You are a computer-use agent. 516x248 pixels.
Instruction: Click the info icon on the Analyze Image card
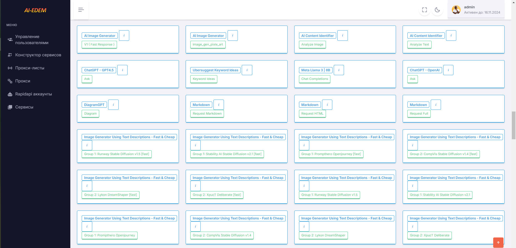pyautogui.click(x=343, y=36)
